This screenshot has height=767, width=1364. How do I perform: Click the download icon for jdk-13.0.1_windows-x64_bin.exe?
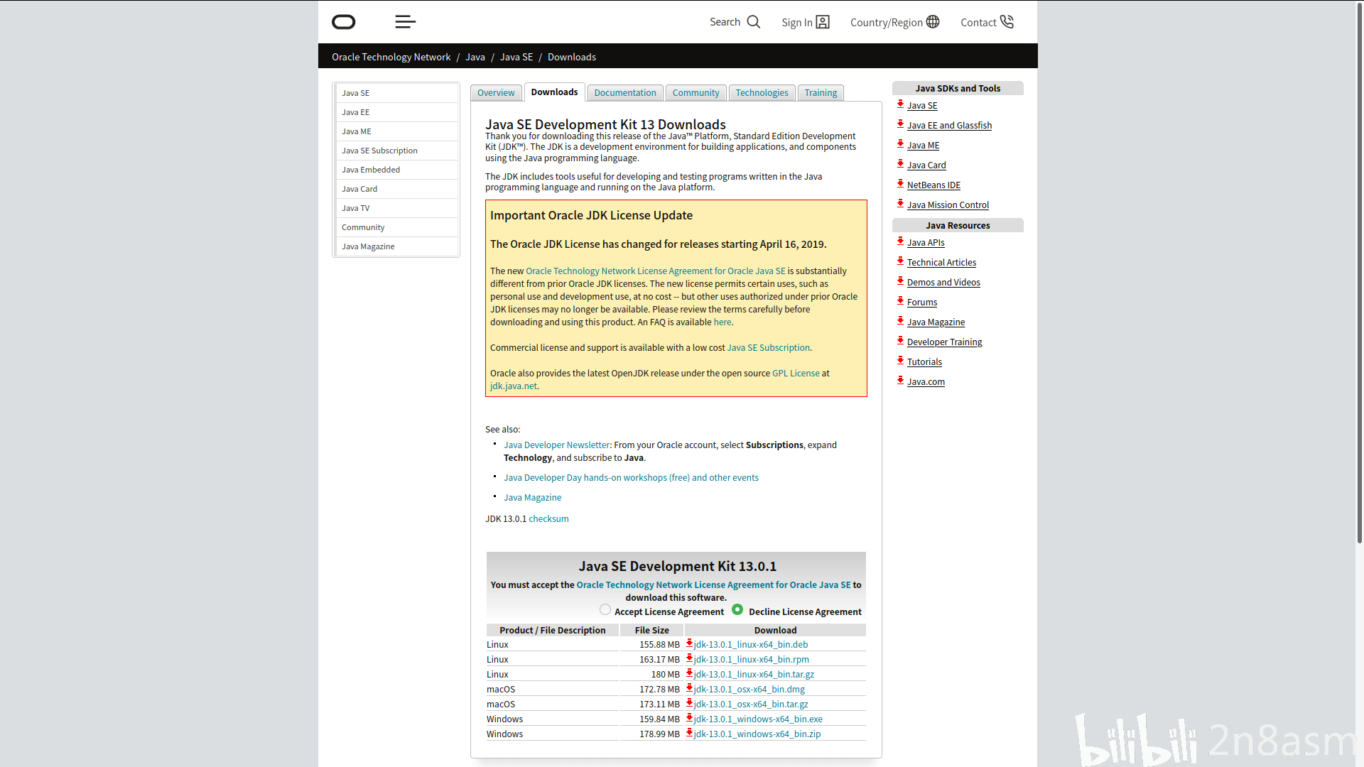pyautogui.click(x=689, y=718)
